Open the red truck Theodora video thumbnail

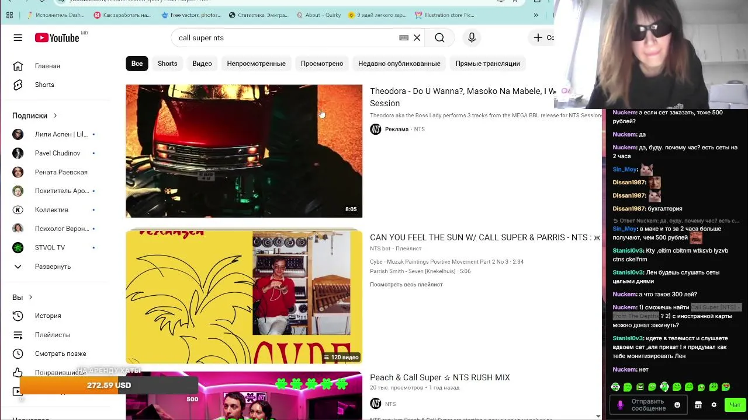click(x=244, y=151)
